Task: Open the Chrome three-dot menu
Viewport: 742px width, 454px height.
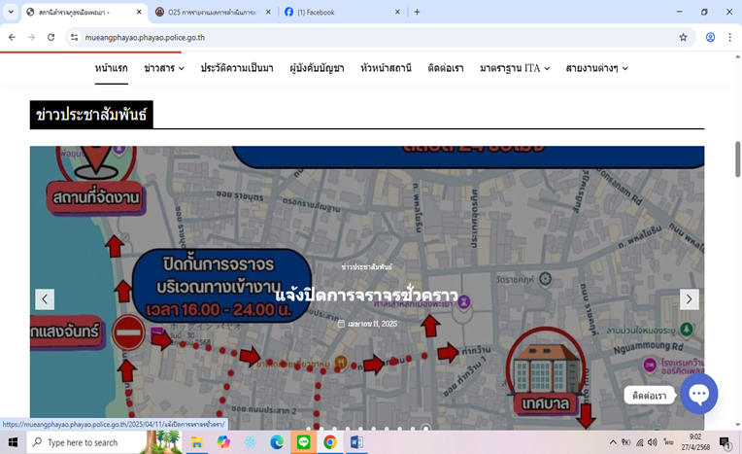Action: coord(730,37)
